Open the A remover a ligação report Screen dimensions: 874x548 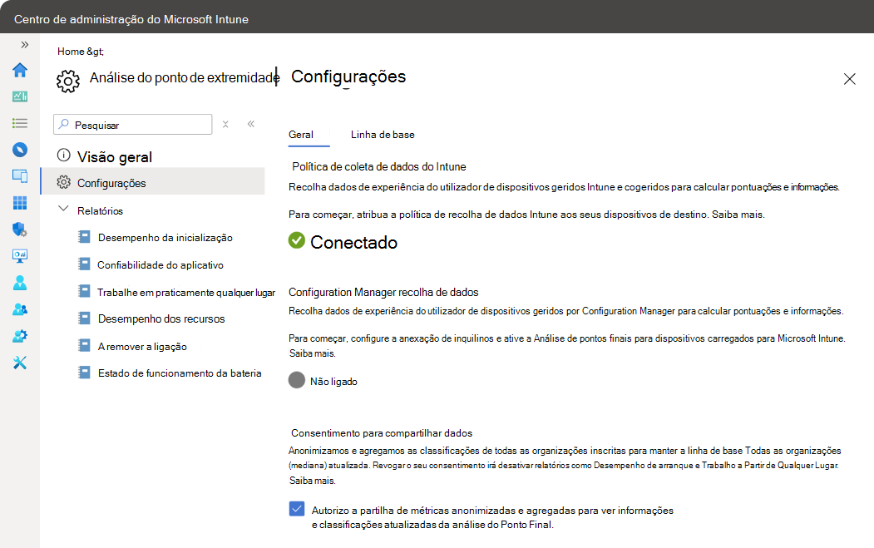(x=142, y=346)
